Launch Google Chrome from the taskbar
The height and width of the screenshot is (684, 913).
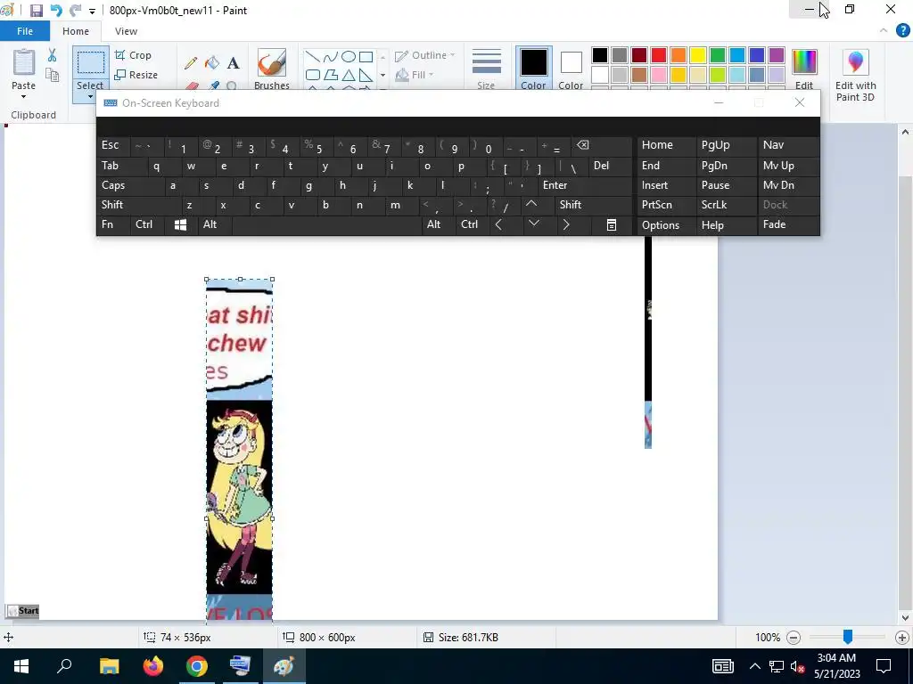point(197,666)
